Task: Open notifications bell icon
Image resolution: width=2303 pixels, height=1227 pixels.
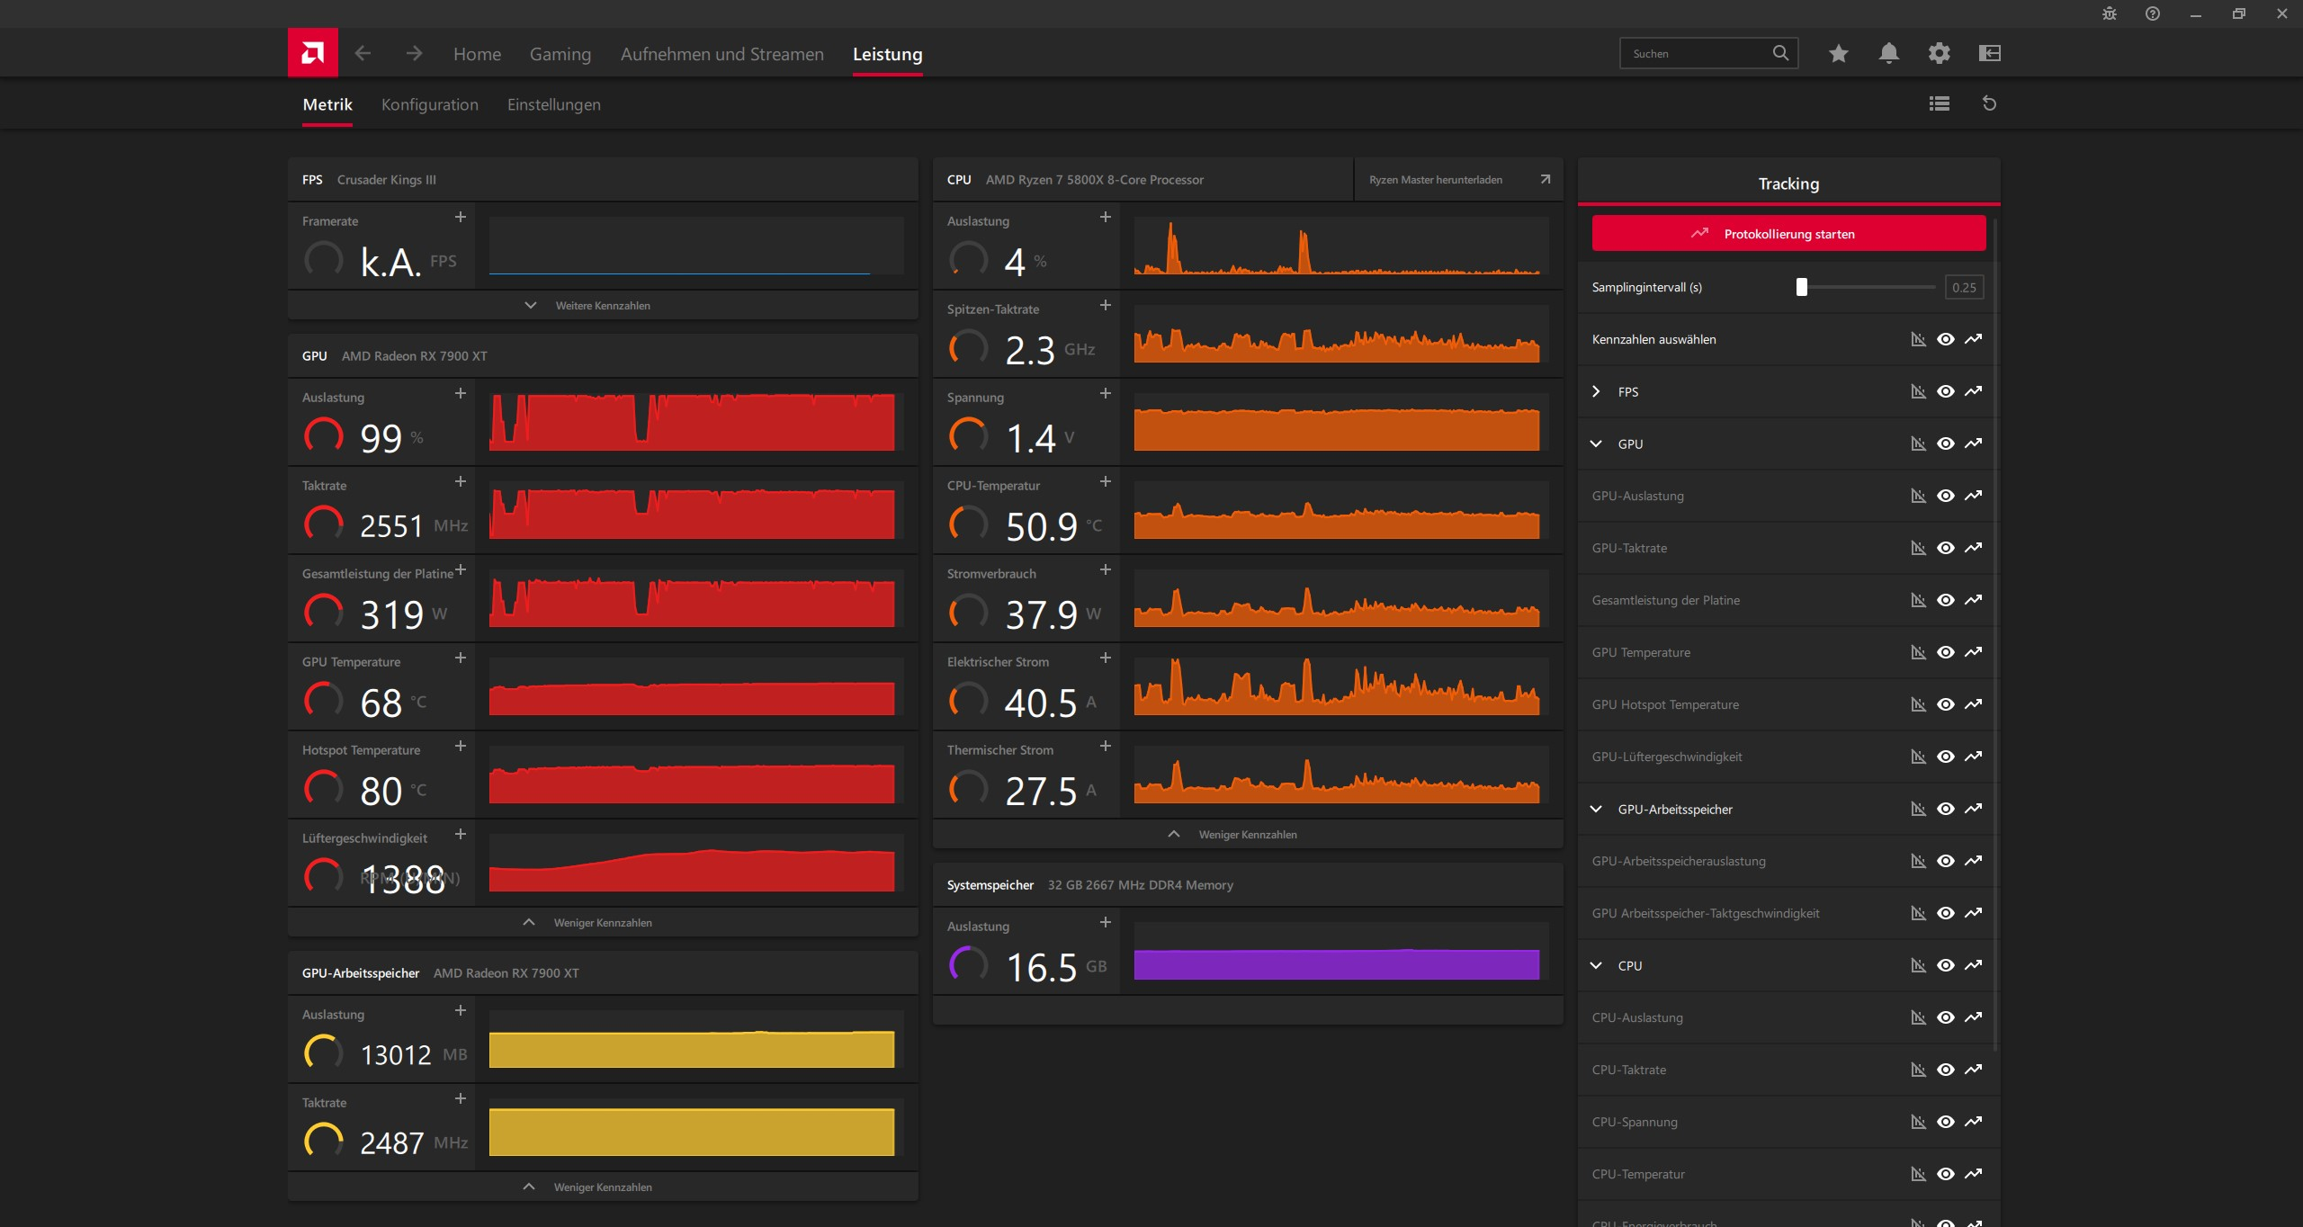Action: point(1888,53)
